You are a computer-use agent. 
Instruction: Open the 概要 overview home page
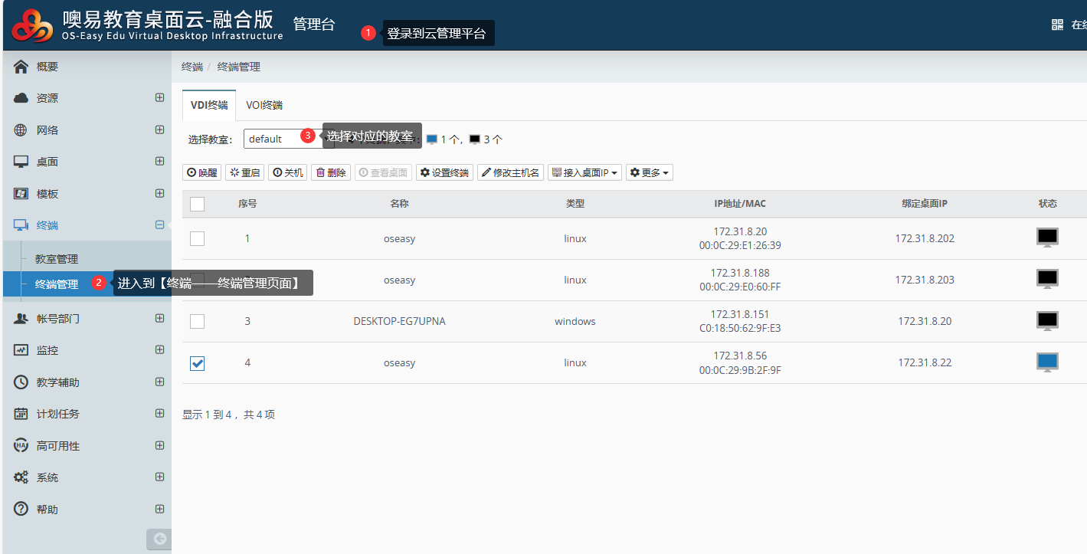tap(47, 67)
